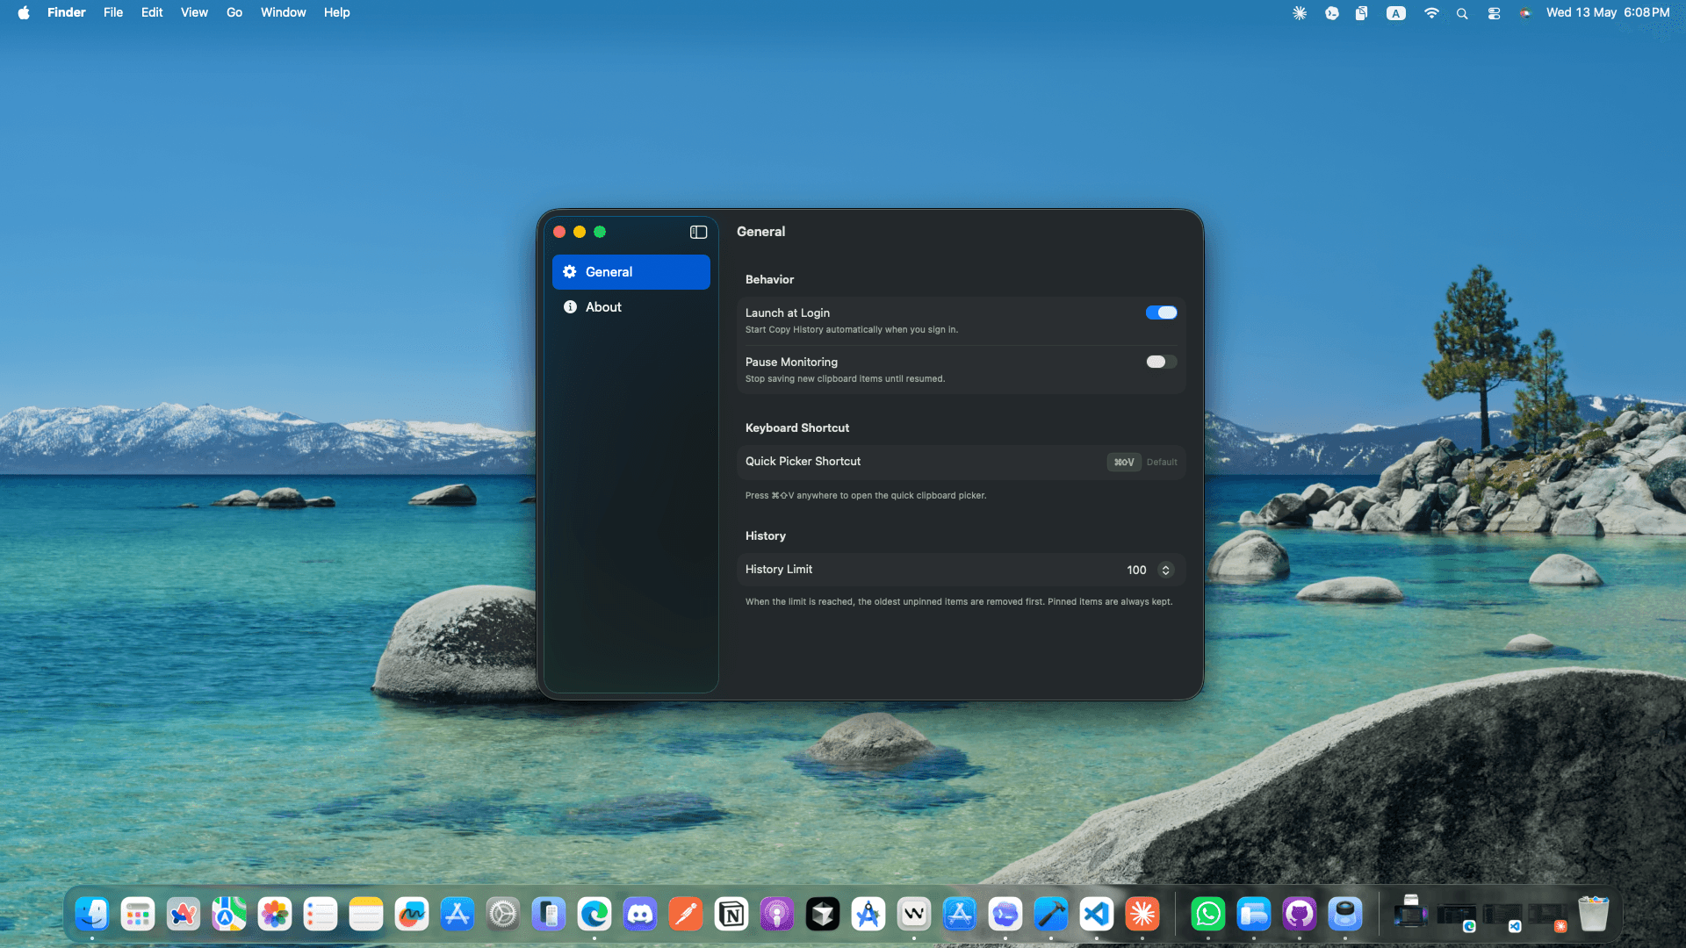Click the ⌘⇧V shortcut recorder field
The image size is (1686, 948).
click(x=1124, y=462)
